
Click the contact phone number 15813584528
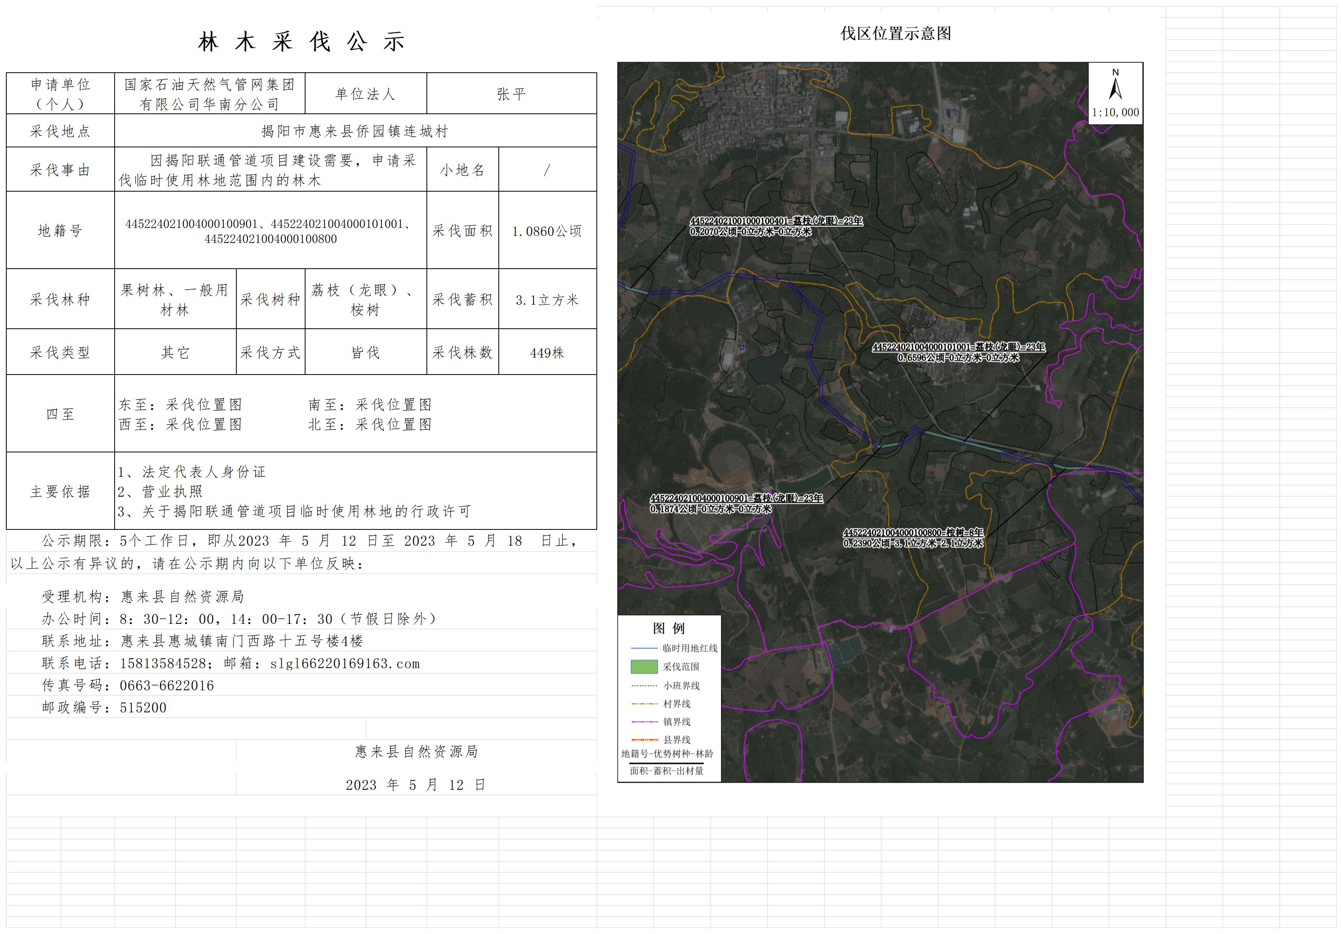click(x=162, y=664)
